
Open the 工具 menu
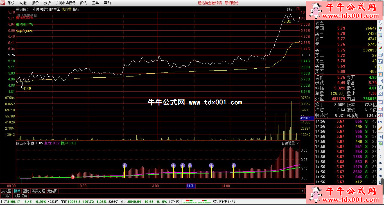(95, 3)
